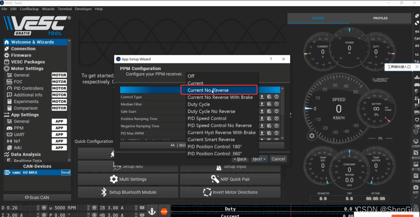
Task: Apply IB 3.00 A brake icon
Action: coord(142,208)
